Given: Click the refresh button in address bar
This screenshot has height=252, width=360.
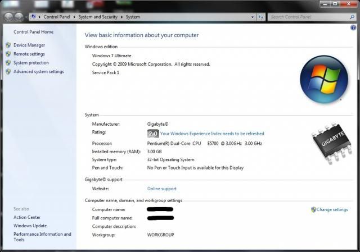Looking at the screenshot, I should point(260,17).
